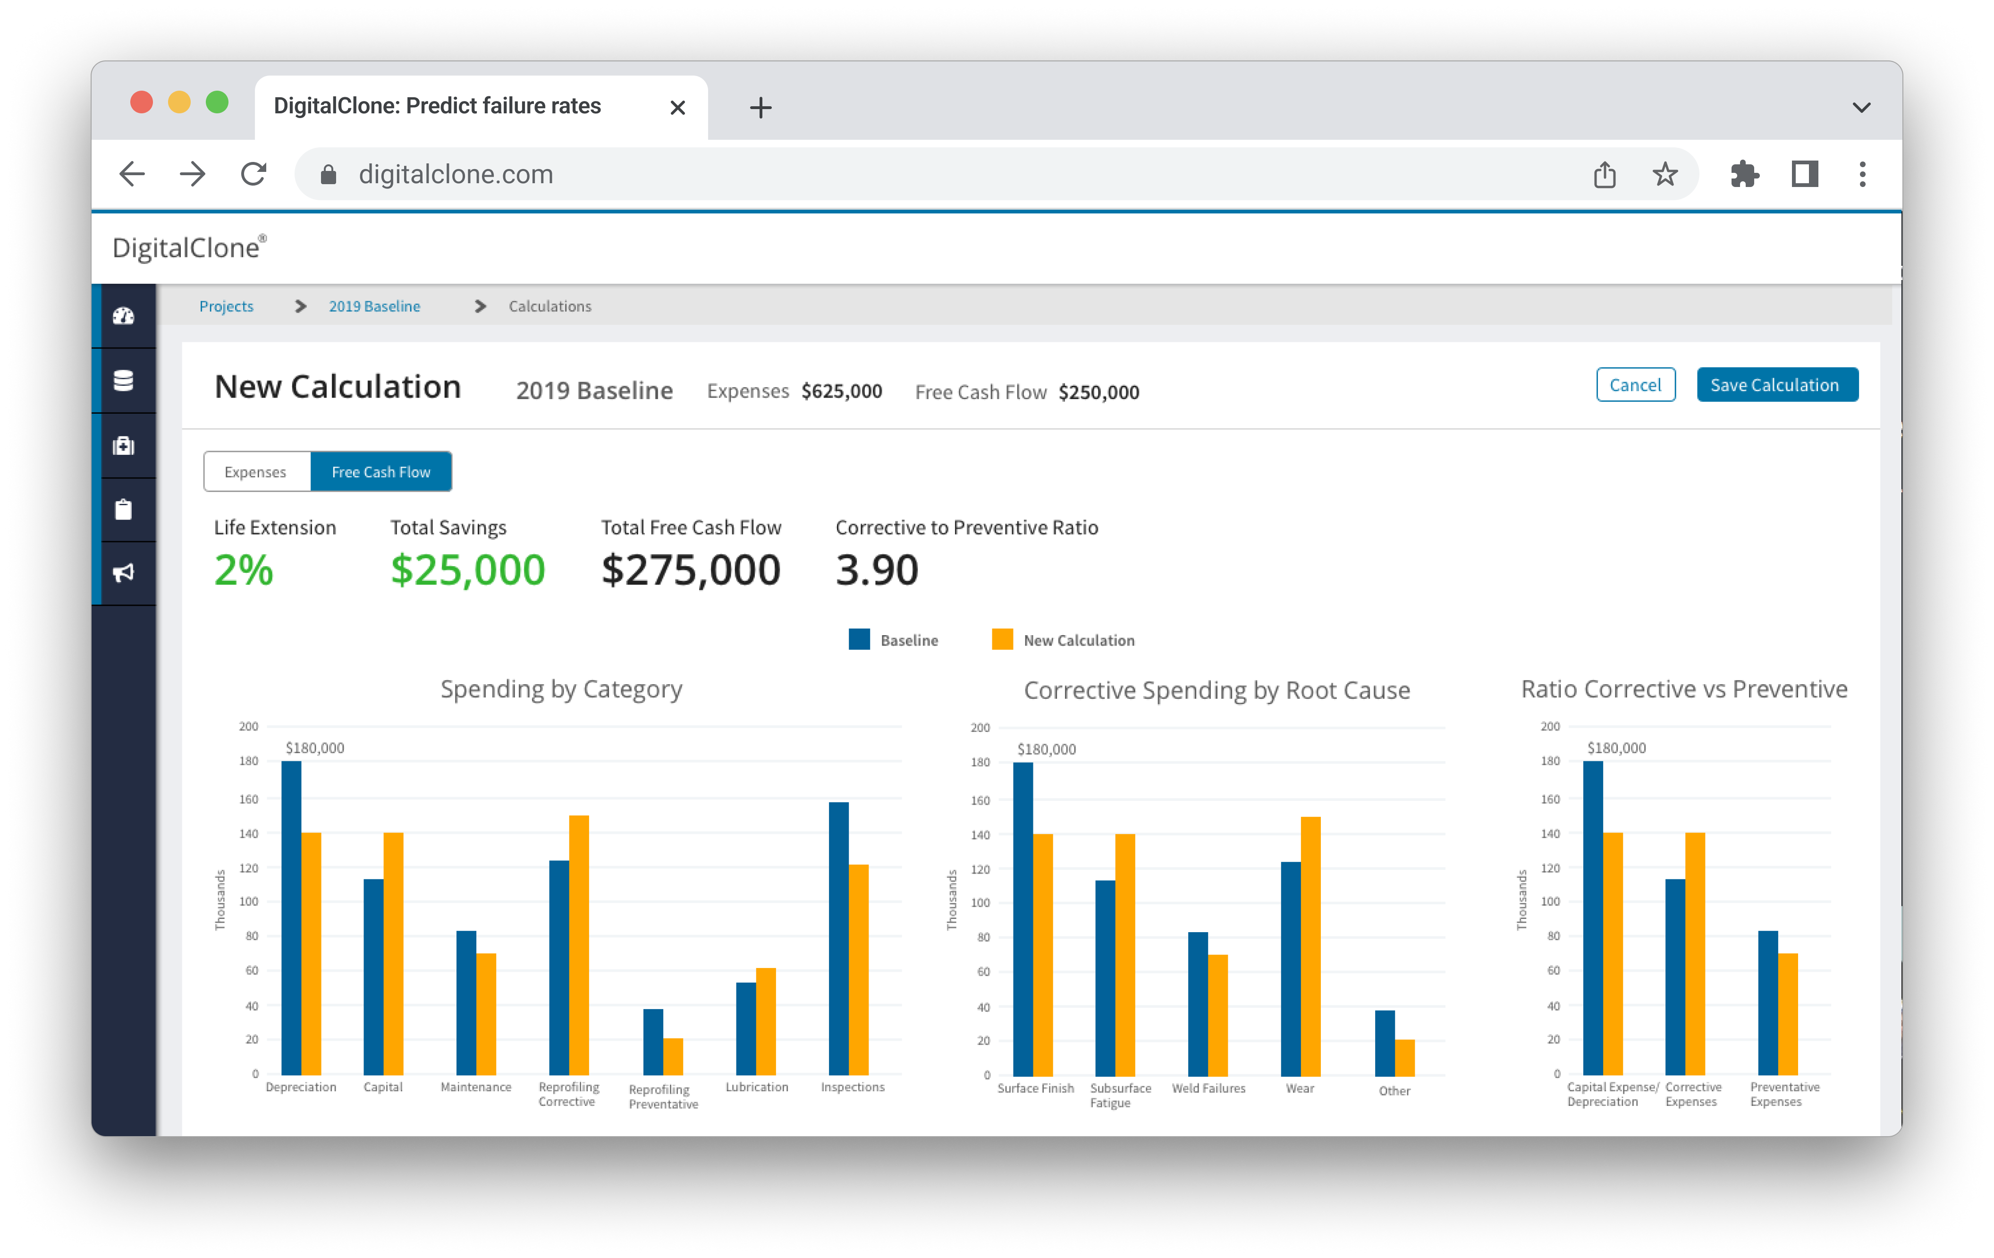Select the clipboard sidebar icon
This screenshot has height=1258, width=1994.
pyautogui.click(x=123, y=510)
